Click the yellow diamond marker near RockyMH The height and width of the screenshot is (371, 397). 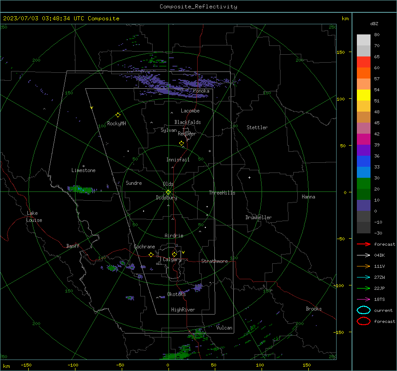[118, 115]
